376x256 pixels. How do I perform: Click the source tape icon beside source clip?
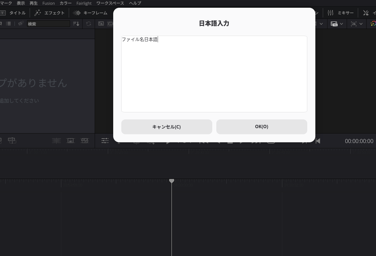tap(110, 24)
